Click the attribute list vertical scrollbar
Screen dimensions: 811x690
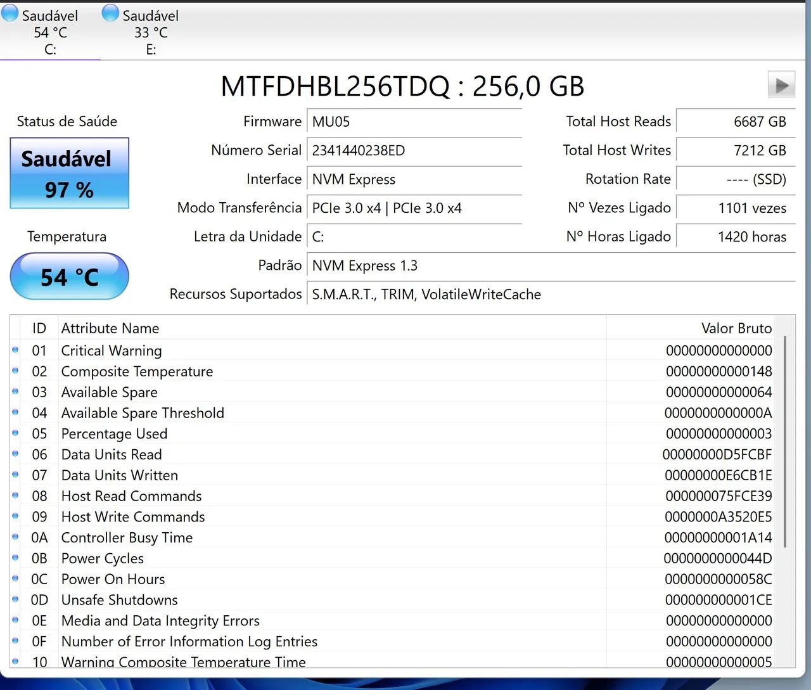pyautogui.click(x=785, y=442)
